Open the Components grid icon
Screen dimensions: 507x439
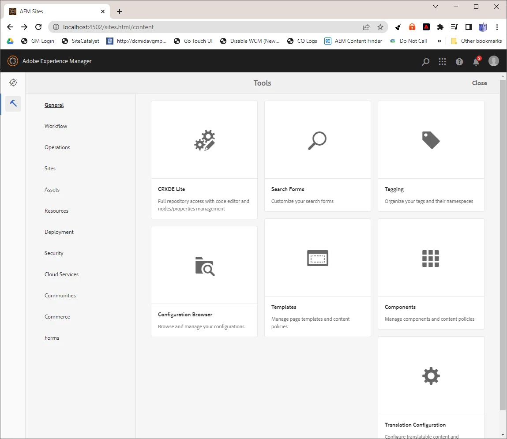[x=431, y=258]
